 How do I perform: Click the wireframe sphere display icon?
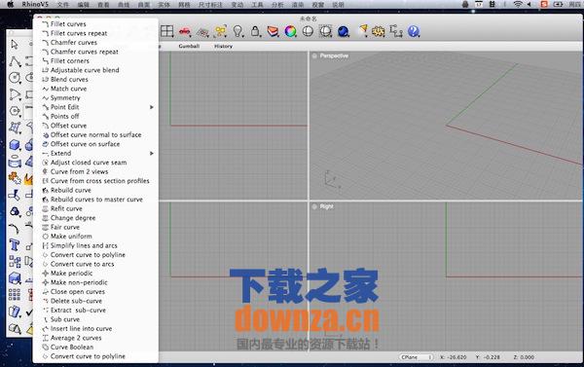308,32
